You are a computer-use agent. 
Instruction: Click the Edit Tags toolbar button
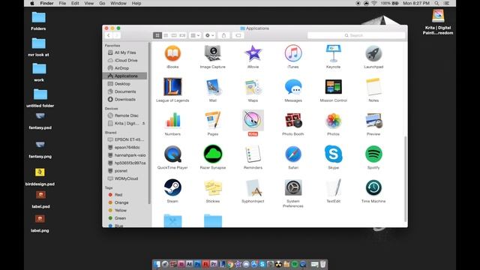(x=238, y=35)
